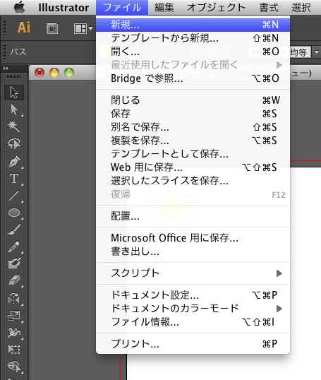Select the Scale tool
The image size is (321, 380).
click(14, 316)
